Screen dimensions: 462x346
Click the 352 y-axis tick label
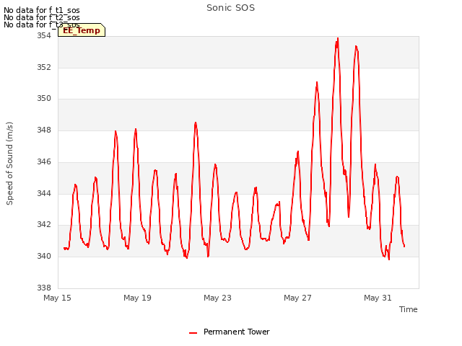pos(44,67)
